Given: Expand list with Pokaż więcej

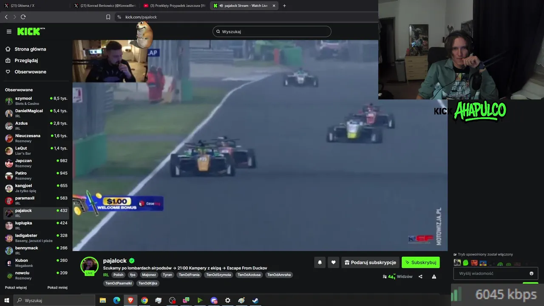Looking at the screenshot, I should coord(16,288).
